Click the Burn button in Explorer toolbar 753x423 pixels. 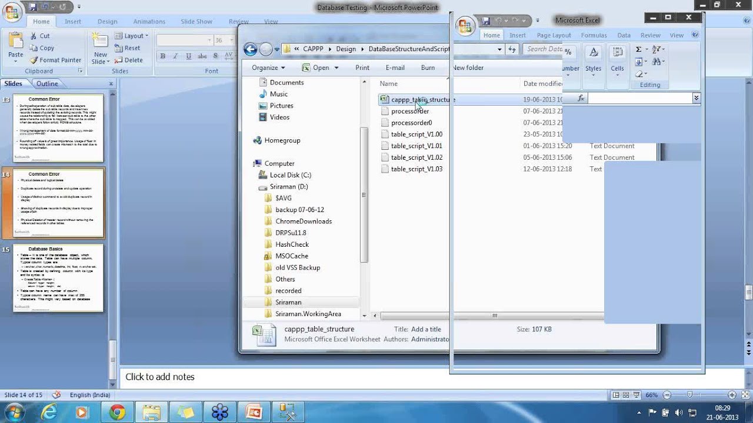tap(428, 68)
